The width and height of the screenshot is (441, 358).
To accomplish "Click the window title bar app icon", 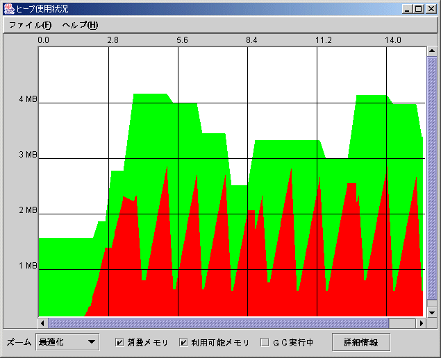I will click(9, 9).
